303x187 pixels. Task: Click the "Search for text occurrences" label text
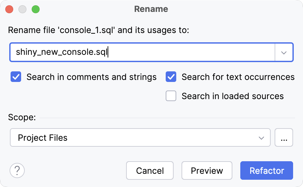pos(238,77)
